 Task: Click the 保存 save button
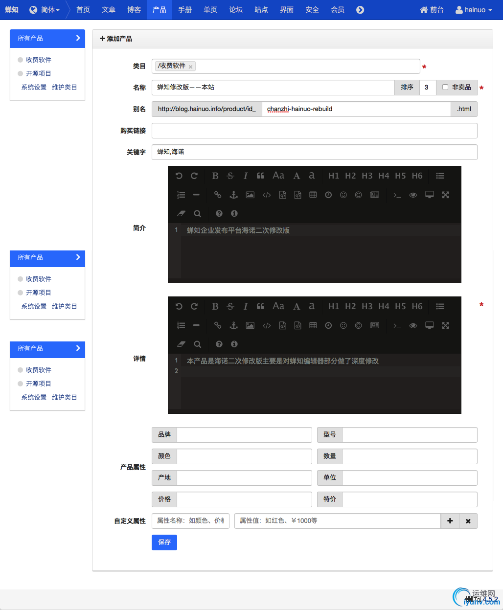pyautogui.click(x=164, y=542)
